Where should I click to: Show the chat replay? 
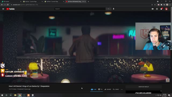144,87
